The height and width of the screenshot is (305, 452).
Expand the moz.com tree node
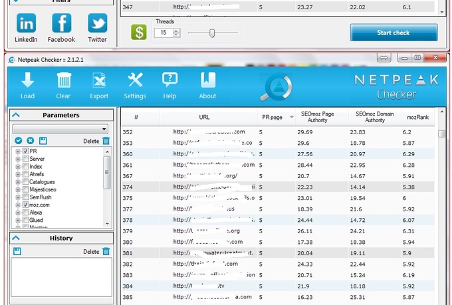point(18,205)
